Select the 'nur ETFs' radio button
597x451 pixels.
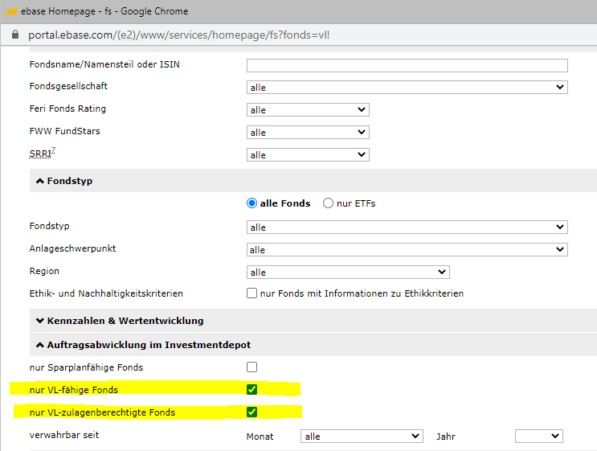click(328, 203)
